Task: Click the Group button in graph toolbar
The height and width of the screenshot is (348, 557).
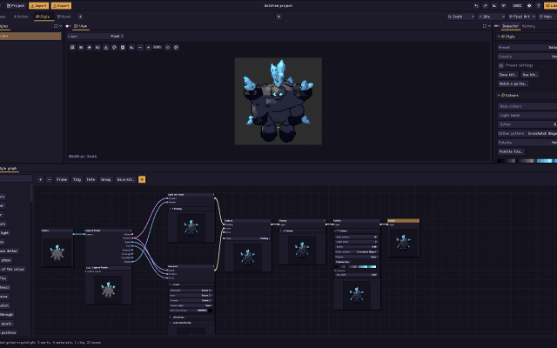Action: pos(105,179)
